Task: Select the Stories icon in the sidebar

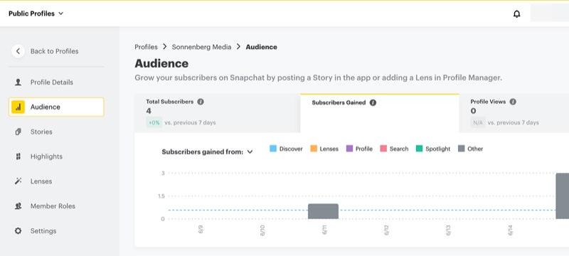Action: [18, 132]
